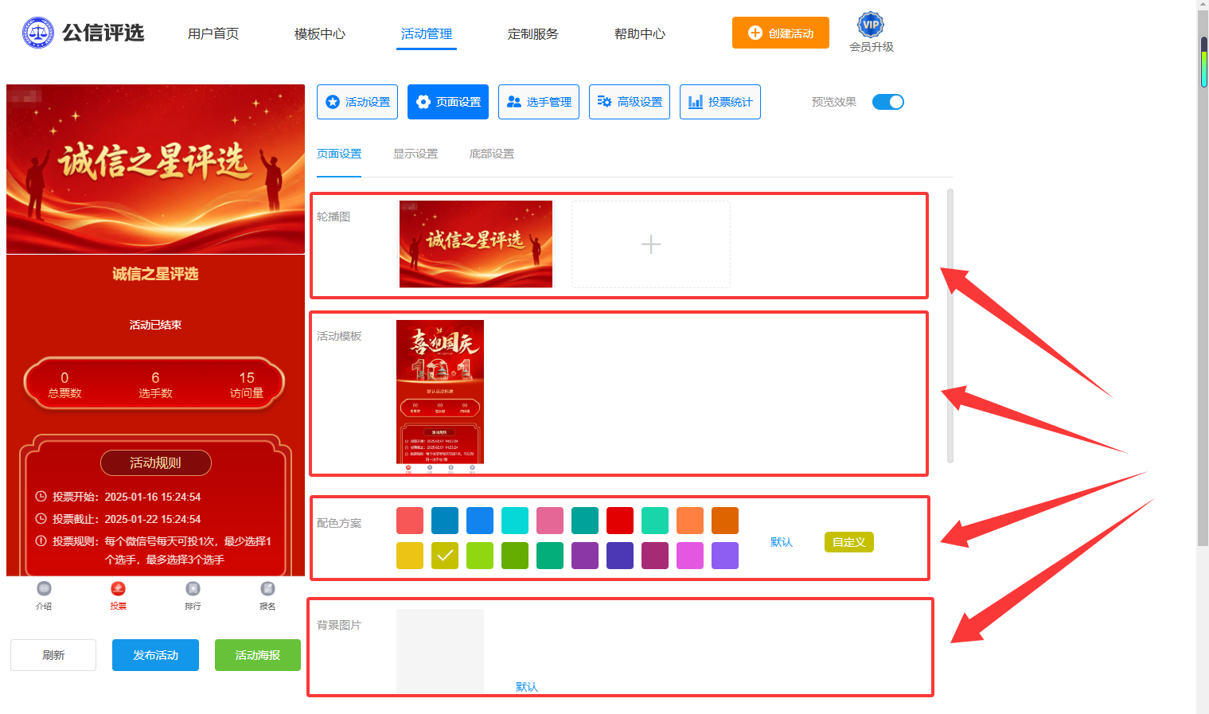
Task: Pick the turquoise cyan color swatch
Action: tap(515, 521)
